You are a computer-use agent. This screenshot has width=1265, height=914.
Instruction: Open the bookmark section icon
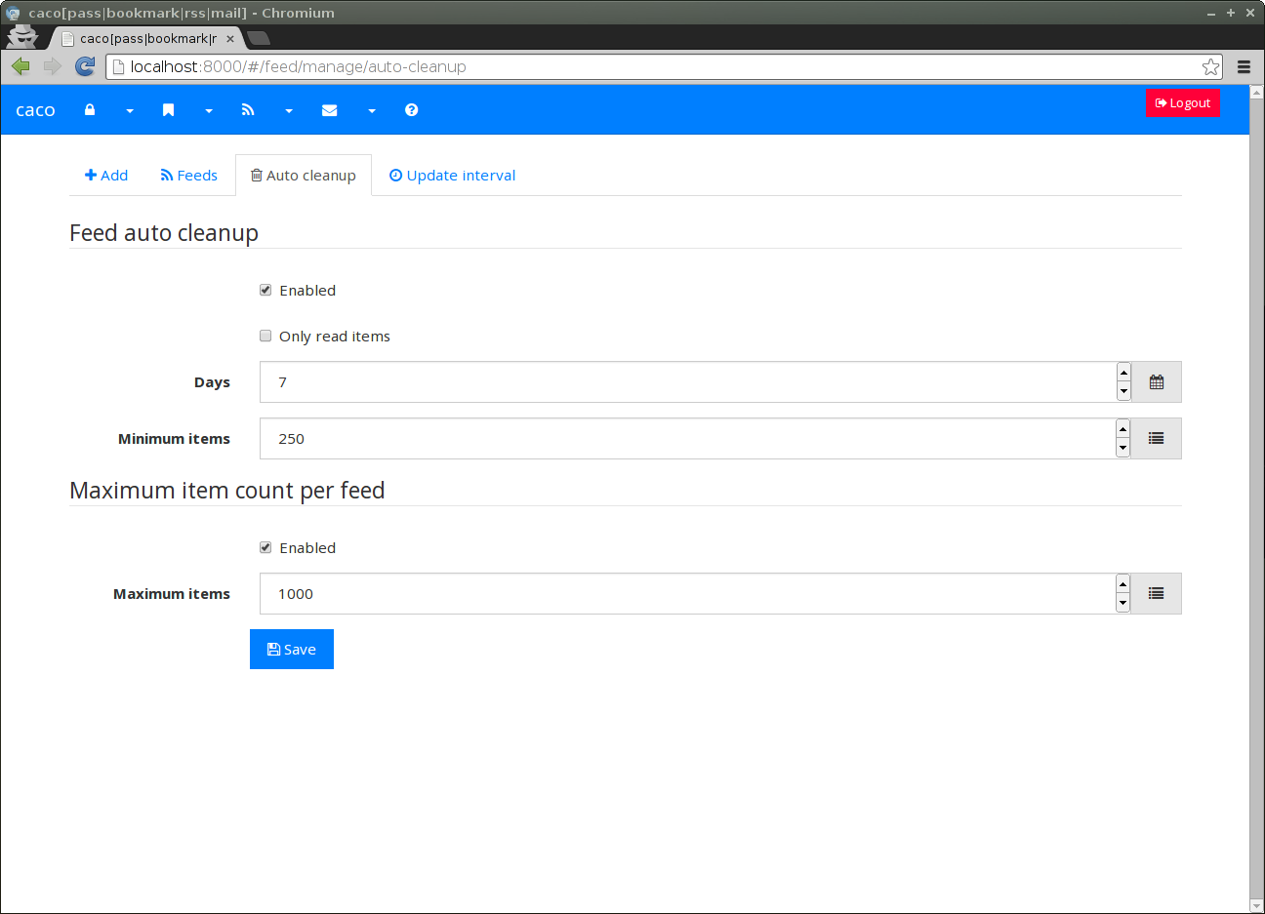[x=169, y=110]
